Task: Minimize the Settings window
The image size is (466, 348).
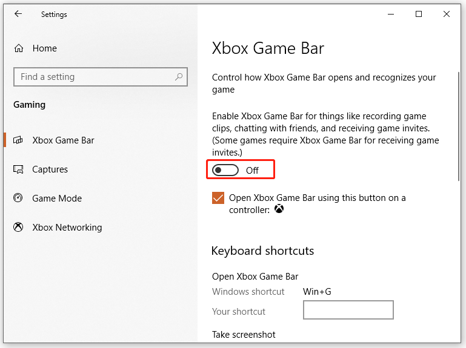Action: coord(391,14)
